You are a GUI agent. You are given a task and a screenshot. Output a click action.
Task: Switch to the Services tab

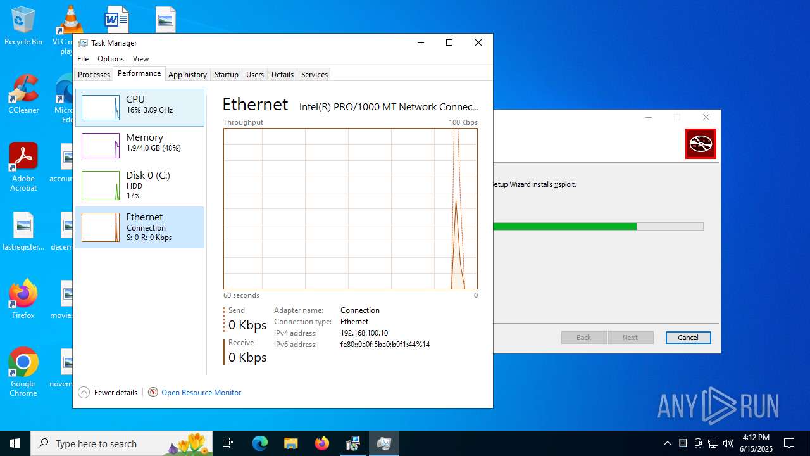(315, 75)
